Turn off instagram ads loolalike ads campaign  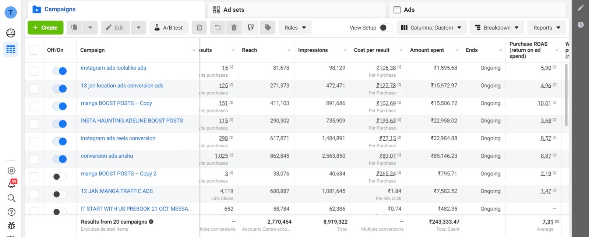[60, 71]
